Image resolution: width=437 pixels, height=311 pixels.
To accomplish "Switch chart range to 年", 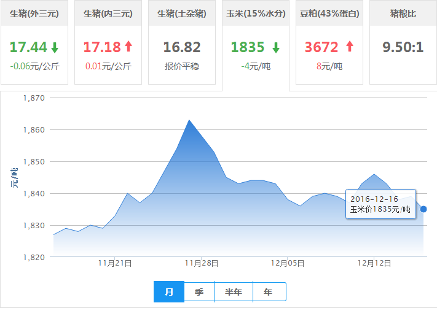I will point(269,292).
